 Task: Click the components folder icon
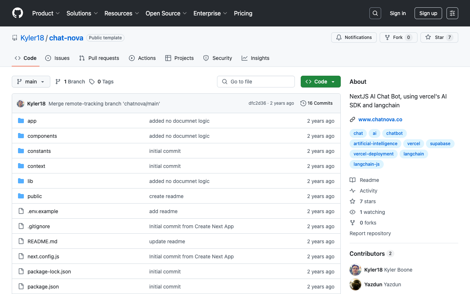[x=21, y=136]
